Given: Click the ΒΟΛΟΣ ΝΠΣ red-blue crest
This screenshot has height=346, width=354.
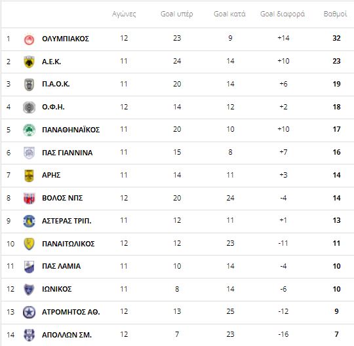Looking at the screenshot, I should tap(29, 198).
